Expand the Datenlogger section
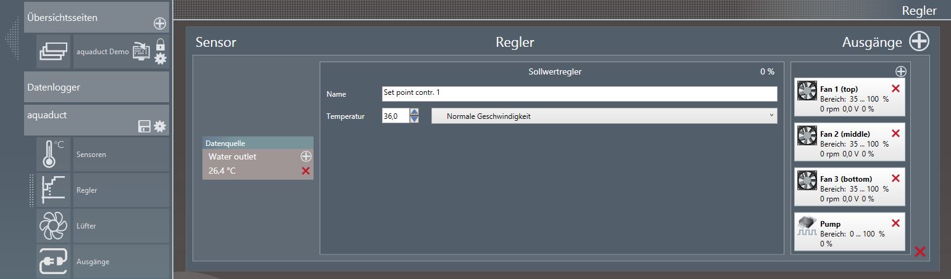Screen dimensions: 951x279 click(96, 87)
